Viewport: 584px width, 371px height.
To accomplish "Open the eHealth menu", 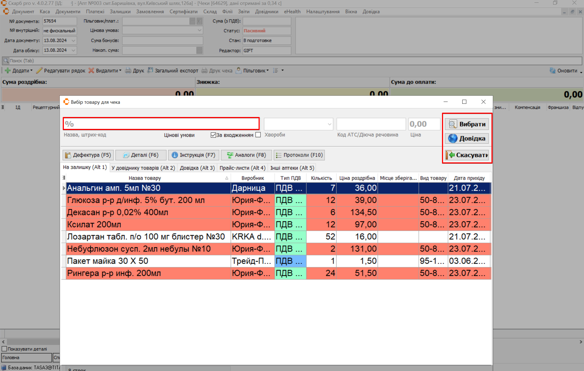I will 292,12.
